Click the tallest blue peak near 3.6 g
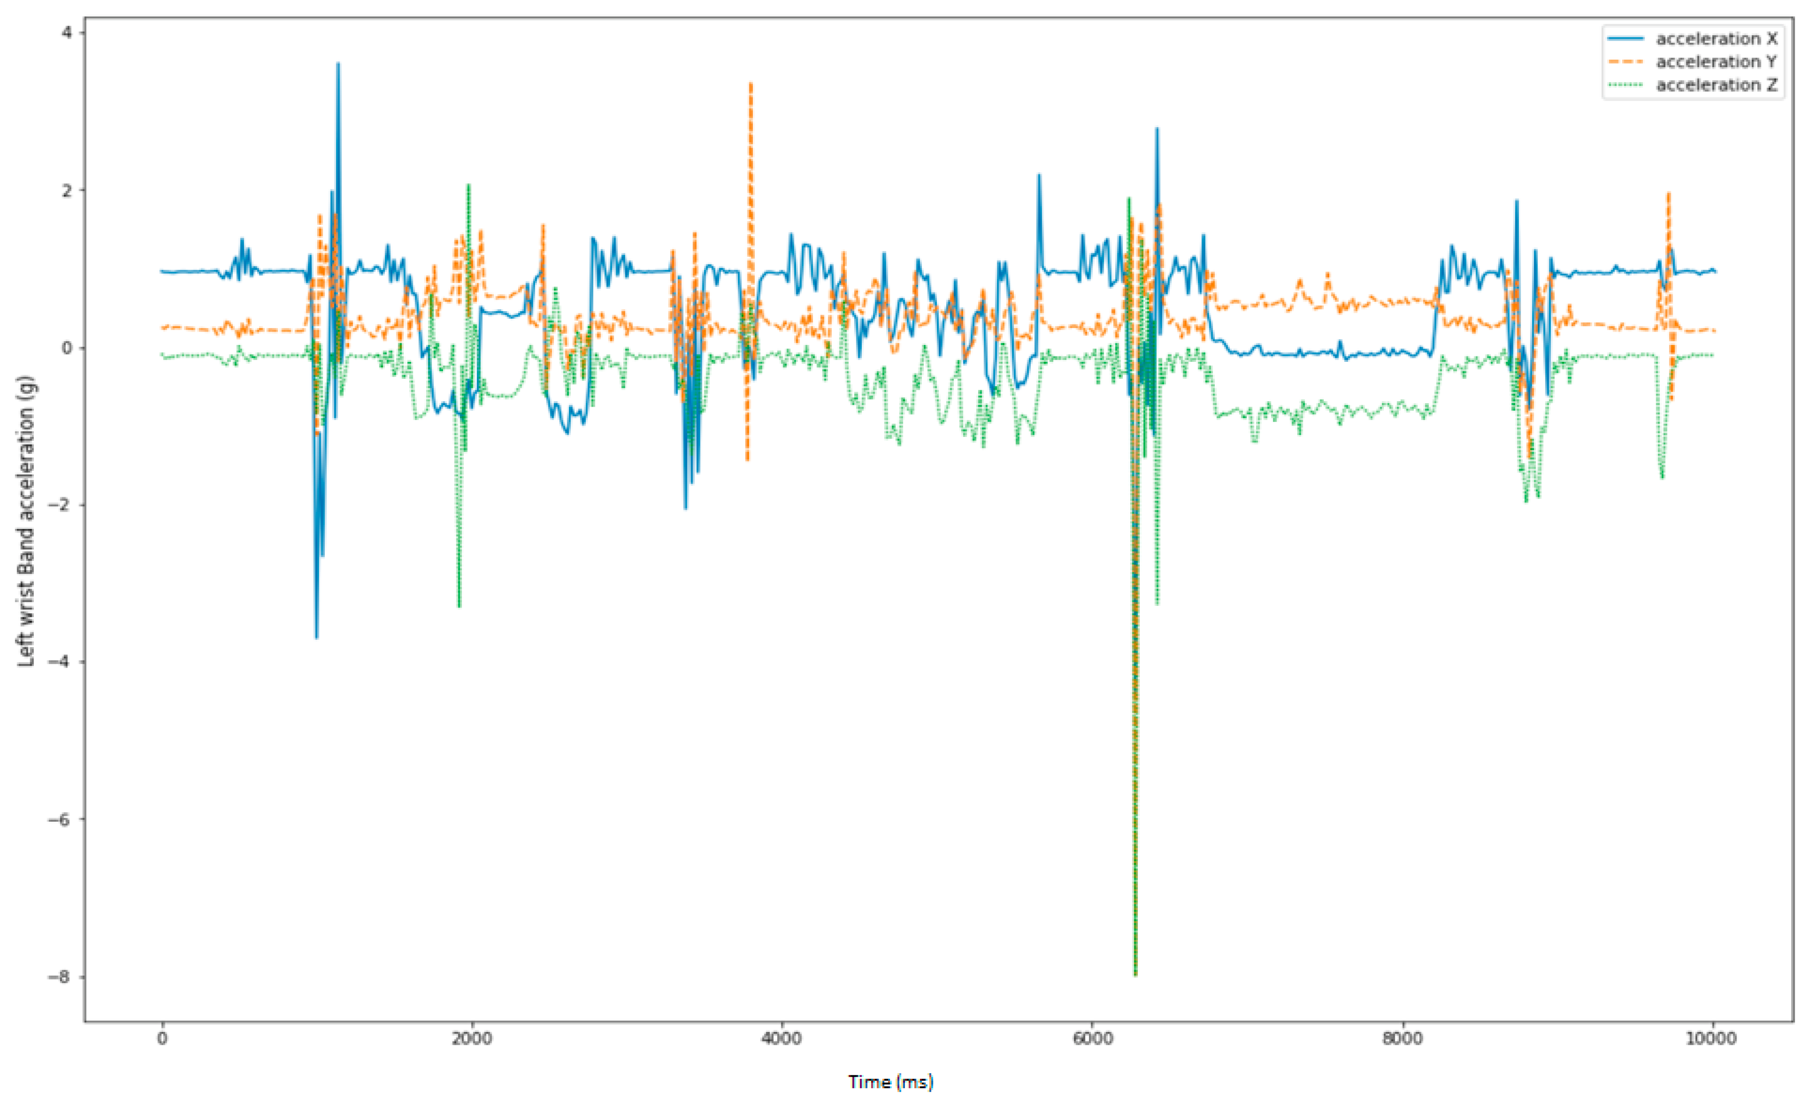The image size is (1808, 1110). point(338,64)
